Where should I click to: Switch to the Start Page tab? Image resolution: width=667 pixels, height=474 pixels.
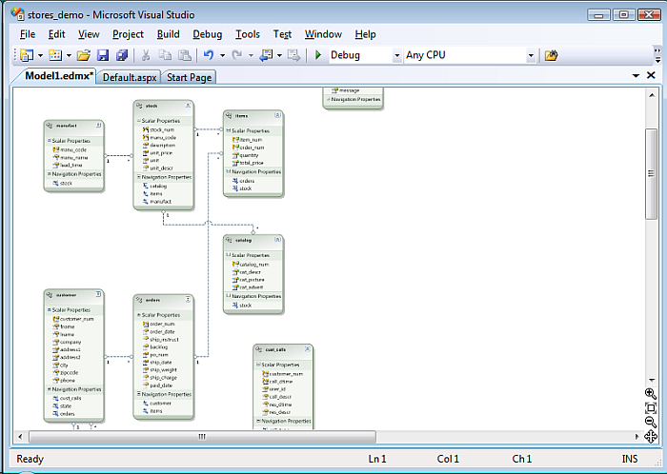[x=189, y=77]
